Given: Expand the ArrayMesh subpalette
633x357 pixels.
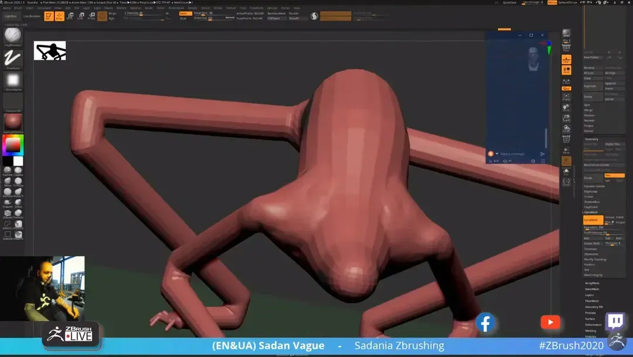Looking at the screenshot, I should [592, 283].
